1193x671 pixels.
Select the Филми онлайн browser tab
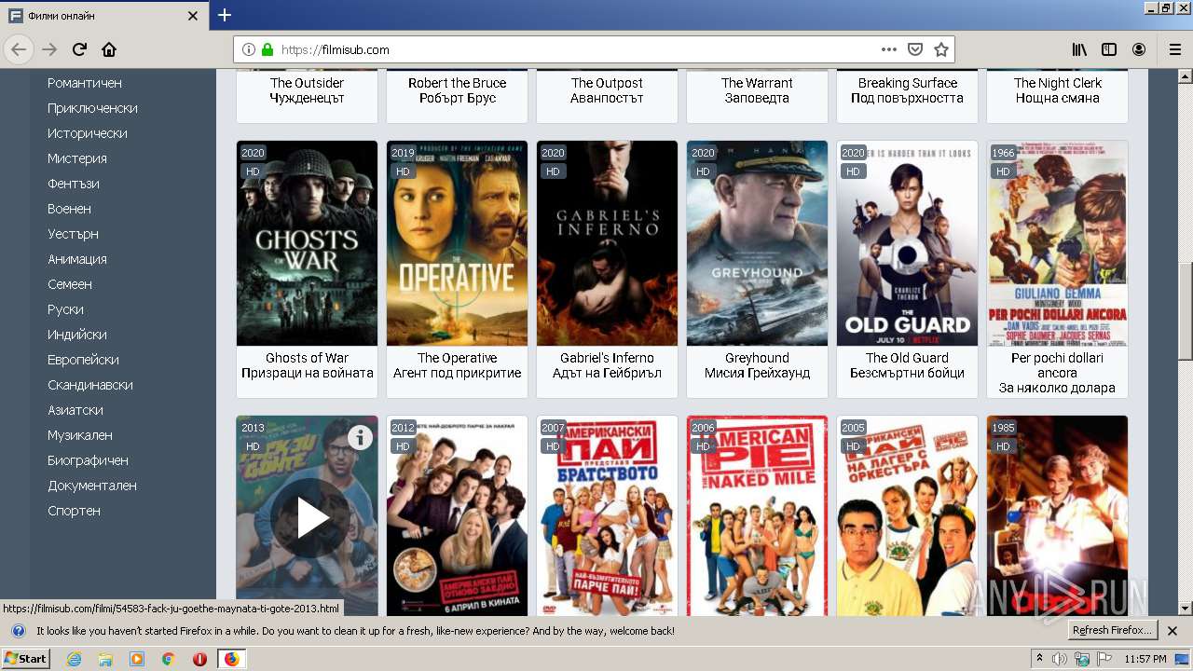(x=104, y=16)
